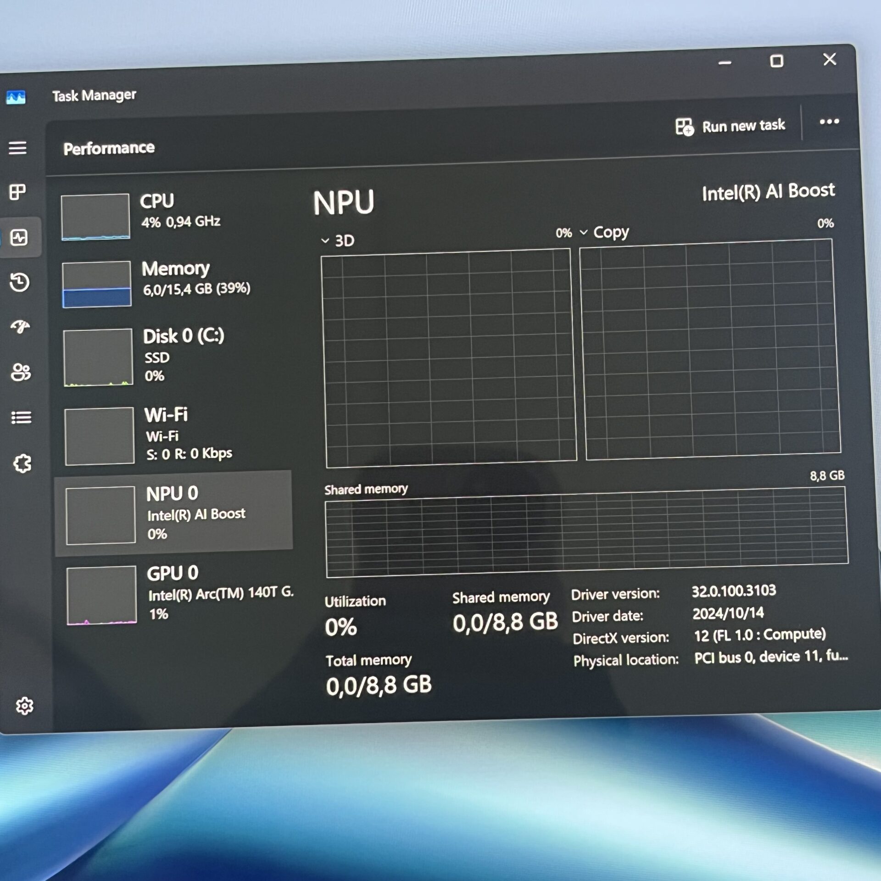Viewport: 881px width, 881px height.
Task: Click the CPU 4% 0,94 GHz text
Action: 181,222
